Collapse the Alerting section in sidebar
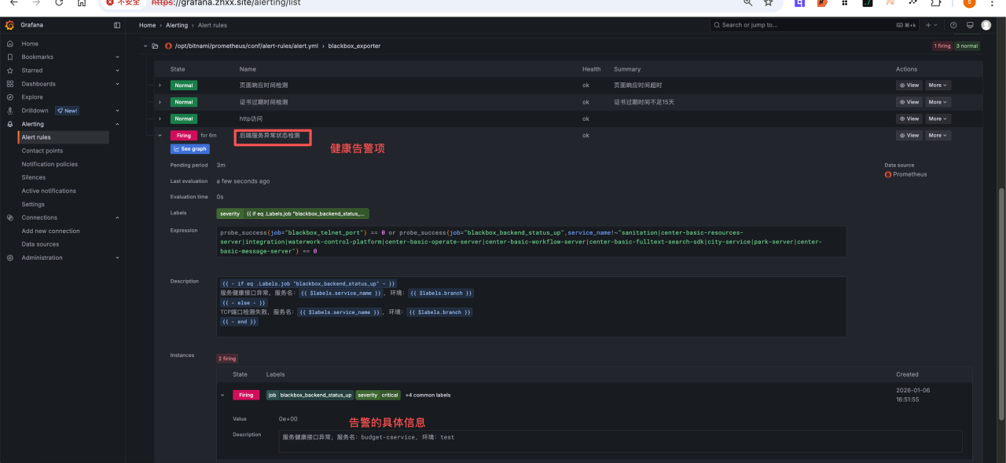Screen dimensions: 1006x463 [117, 124]
